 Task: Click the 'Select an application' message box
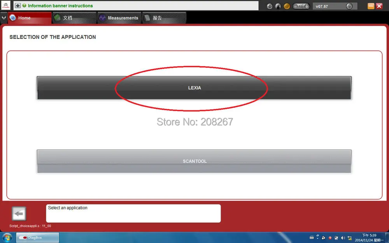133,213
